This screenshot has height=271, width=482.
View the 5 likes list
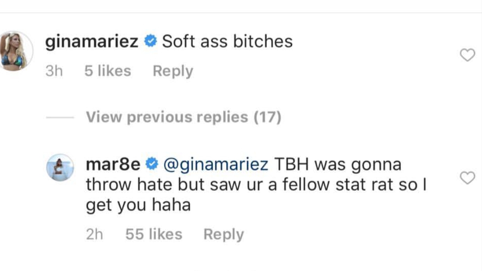108,71
